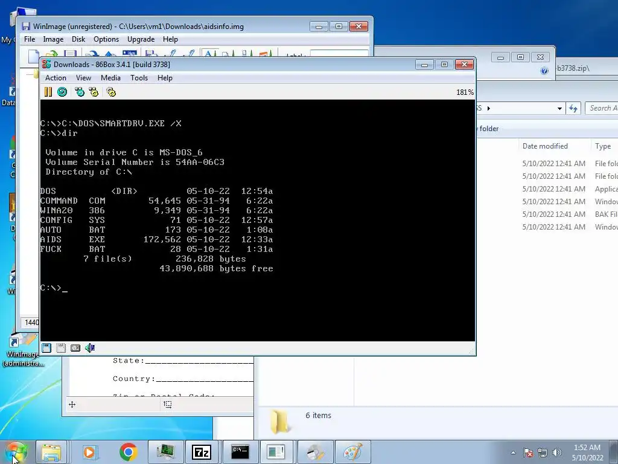Screen dimensions: 618x464
Task: Open the Tools menu in 86Box
Action: tap(139, 78)
